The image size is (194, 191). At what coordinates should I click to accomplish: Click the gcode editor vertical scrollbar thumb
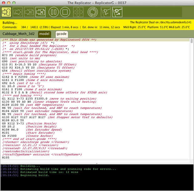191,41
